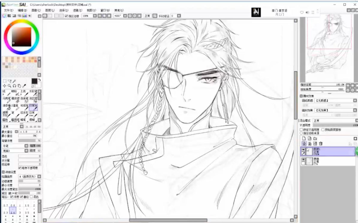Screen dimensions: 358x223
Task: Open the 图像 Image menu
Action: 36,10
